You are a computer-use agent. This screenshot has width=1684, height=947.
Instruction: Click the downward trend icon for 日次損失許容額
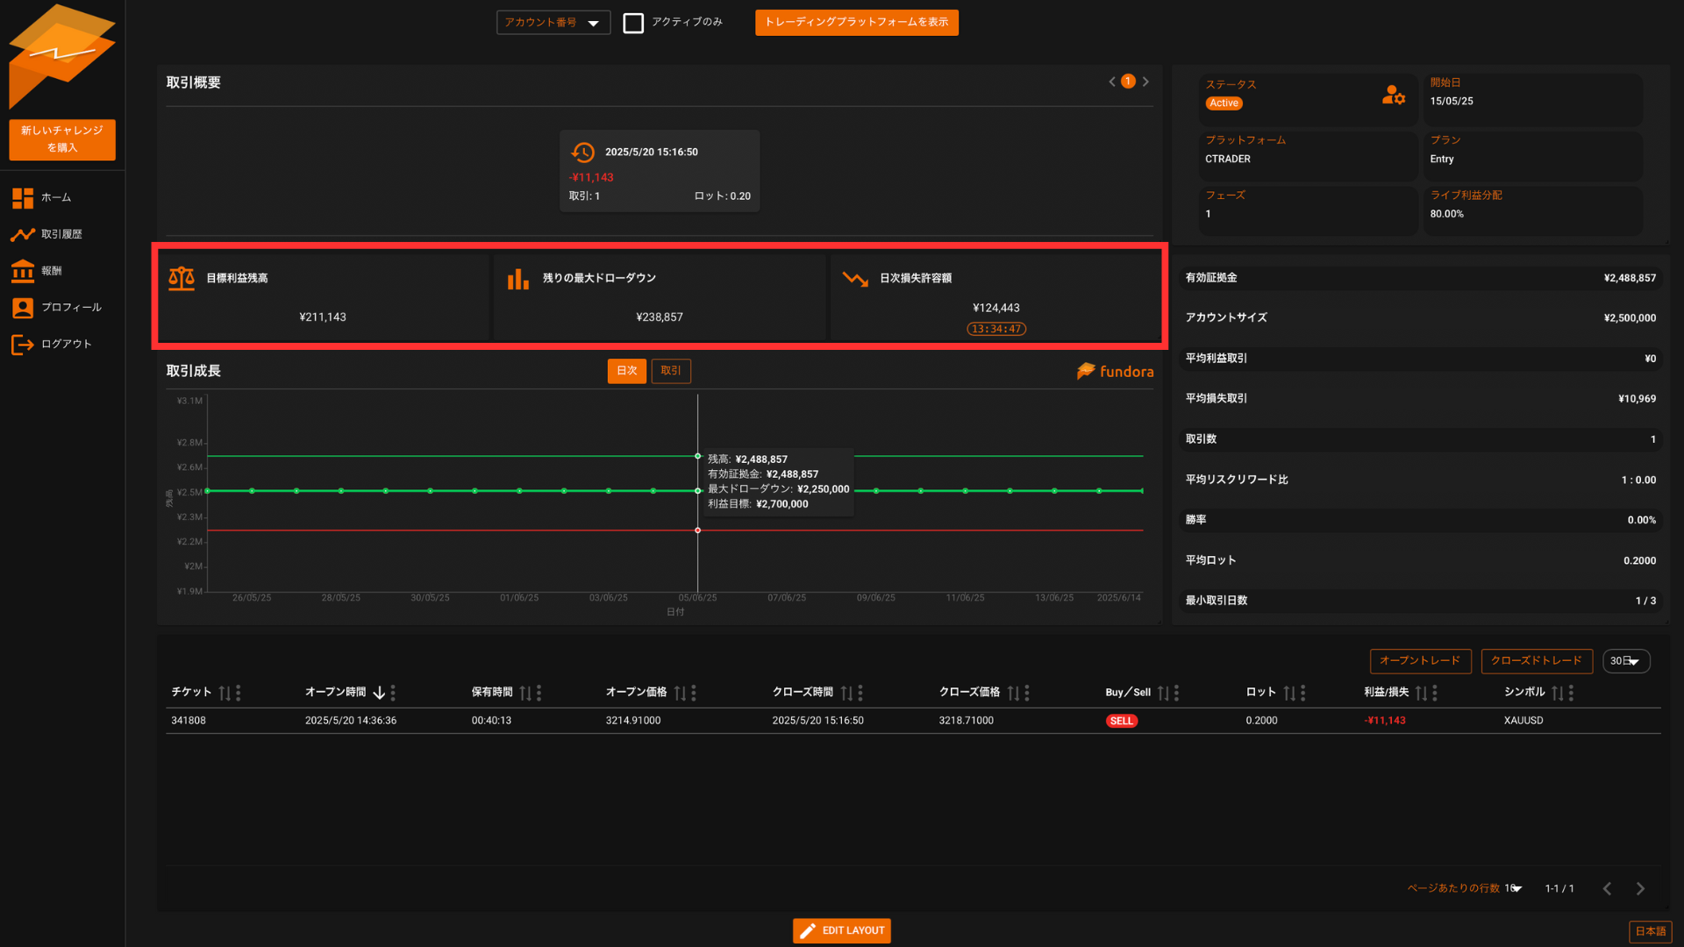click(x=855, y=279)
